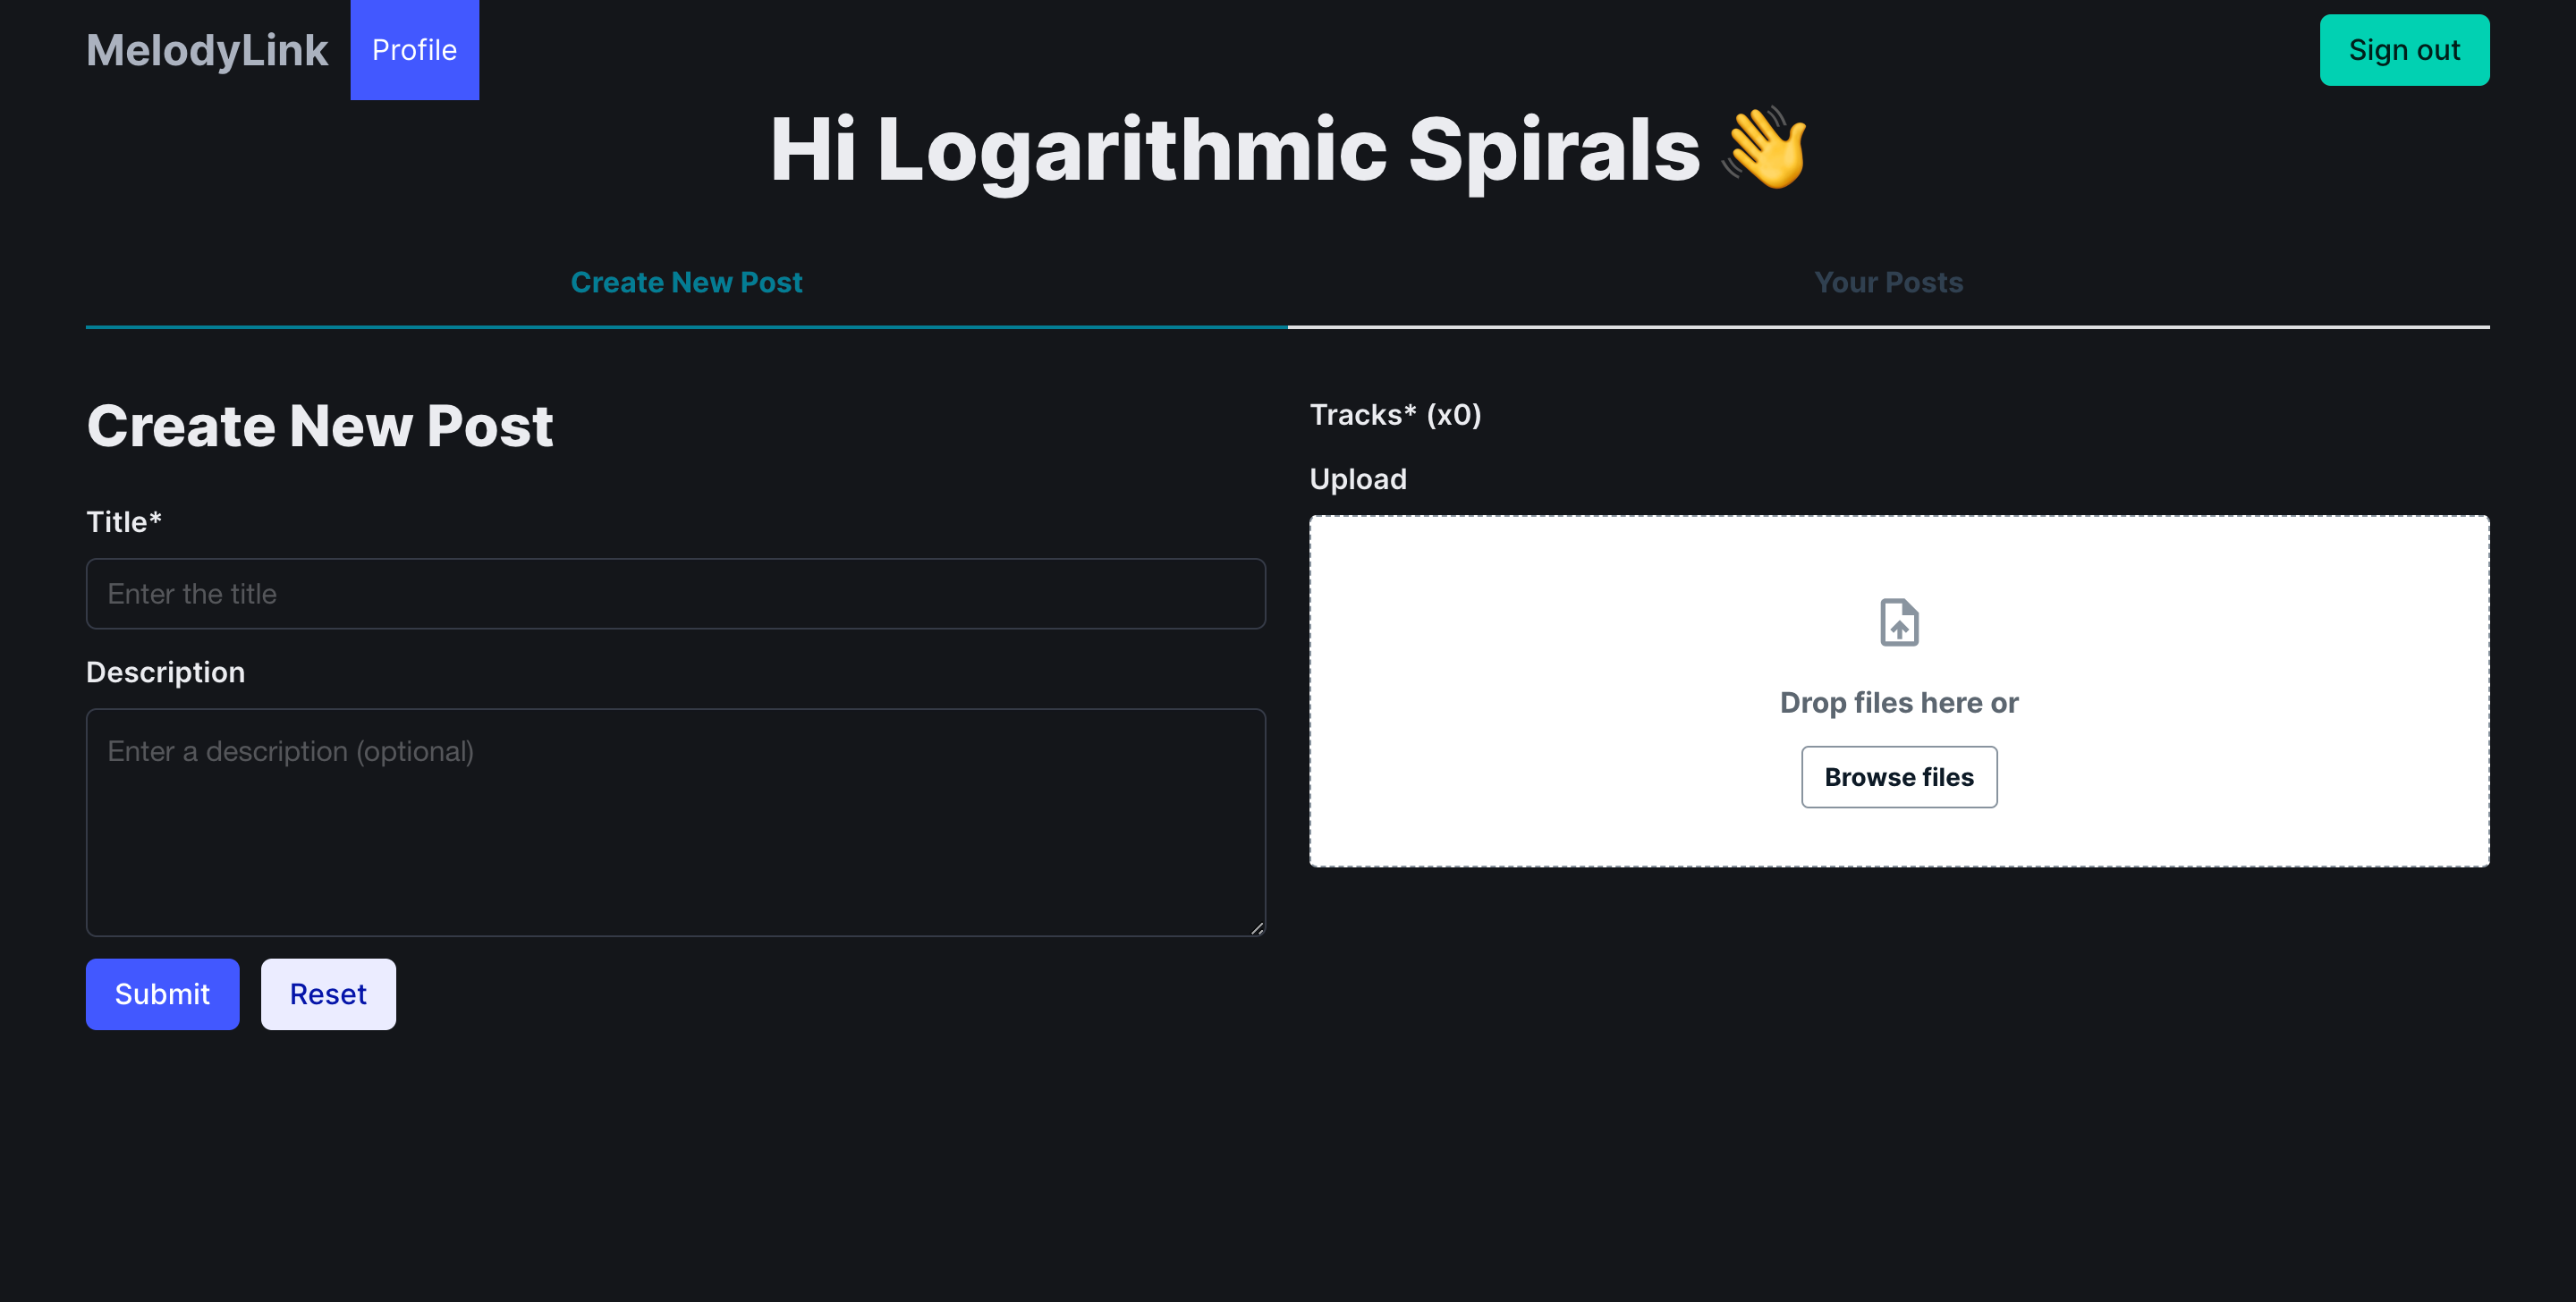The height and width of the screenshot is (1302, 2576).
Task: Click inside the title input field
Action: pos(676,593)
